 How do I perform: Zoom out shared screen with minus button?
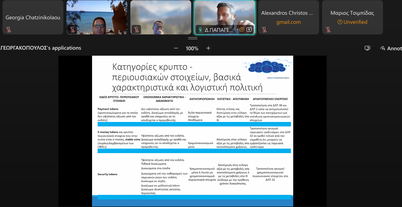[x=176, y=48]
